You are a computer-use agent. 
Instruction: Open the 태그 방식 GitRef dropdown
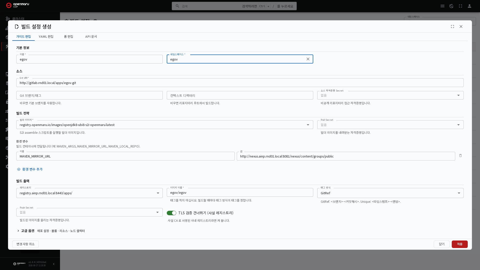click(390, 193)
